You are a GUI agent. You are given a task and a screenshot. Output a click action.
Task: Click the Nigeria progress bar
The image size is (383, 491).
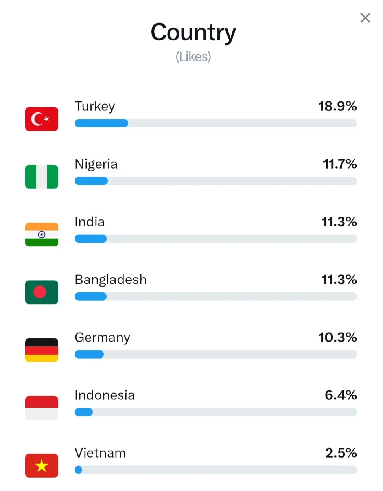tap(215, 181)
